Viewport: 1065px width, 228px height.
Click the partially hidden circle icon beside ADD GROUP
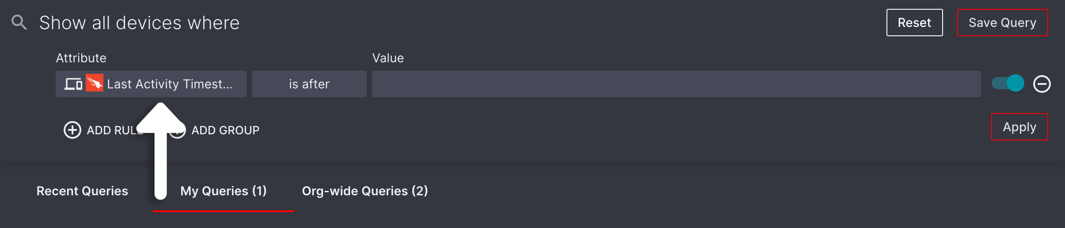(178, 131)
